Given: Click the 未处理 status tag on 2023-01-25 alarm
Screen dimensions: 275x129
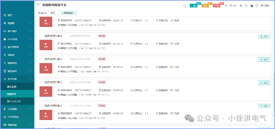Looking at the screenshot, I should click(102, 59).
